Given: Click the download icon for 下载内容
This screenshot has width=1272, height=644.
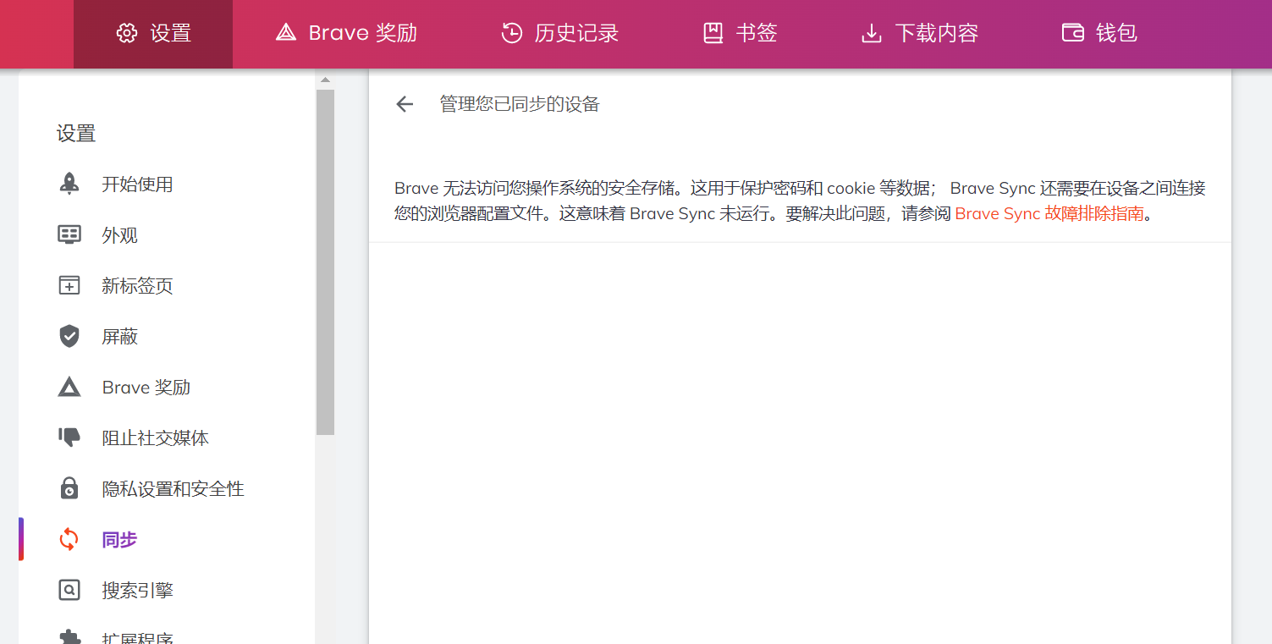Looking at the screenshot, I should pos(871,34).
